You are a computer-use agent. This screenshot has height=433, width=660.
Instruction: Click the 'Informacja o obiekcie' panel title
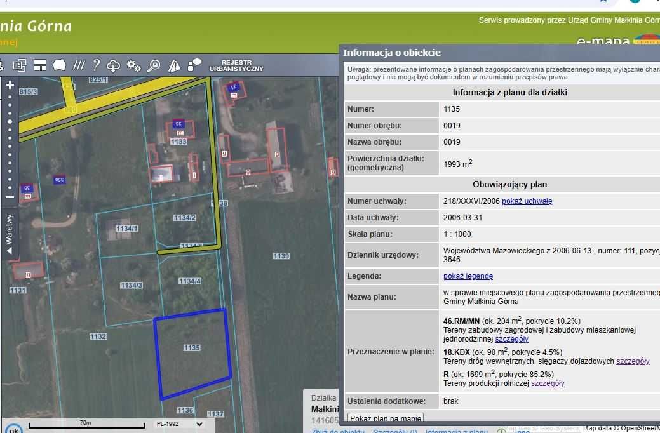pos(392,53)
